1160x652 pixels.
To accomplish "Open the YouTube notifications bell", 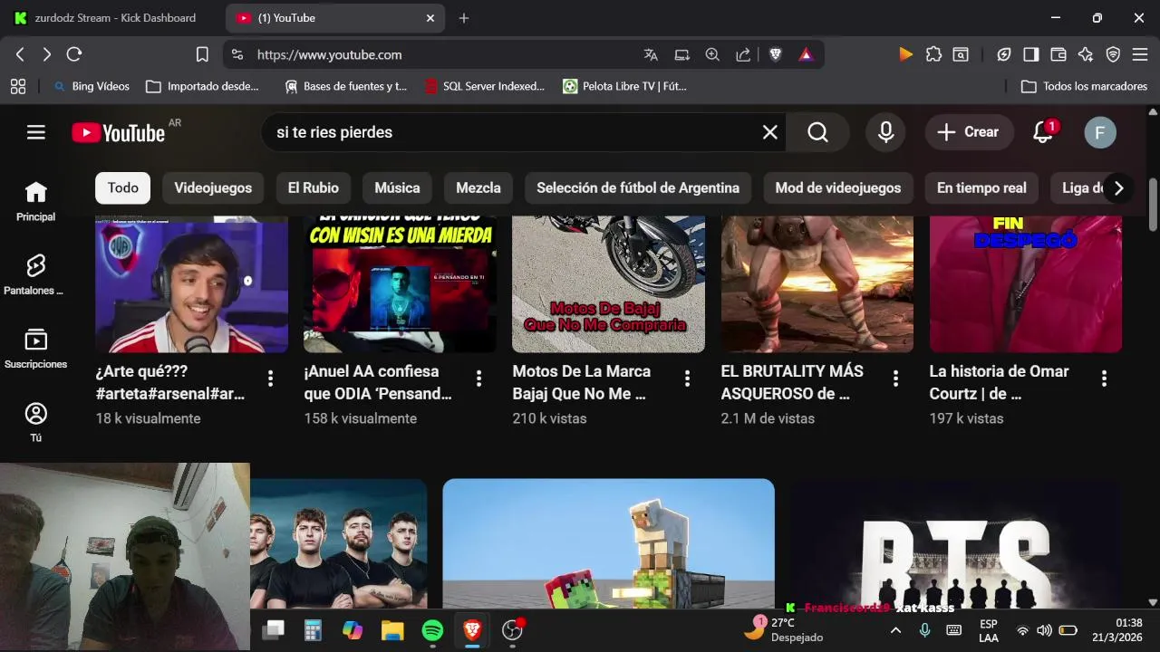I will tap(1043, 132).
